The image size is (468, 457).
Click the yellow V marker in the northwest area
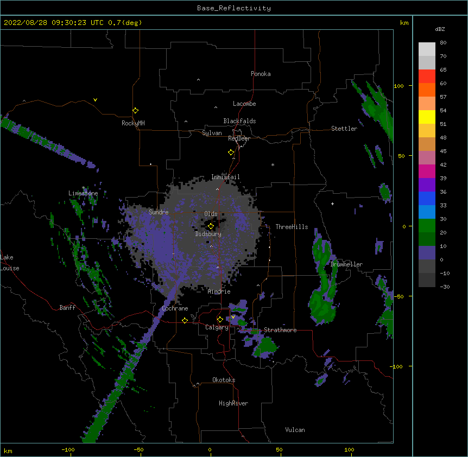(95, 100)
